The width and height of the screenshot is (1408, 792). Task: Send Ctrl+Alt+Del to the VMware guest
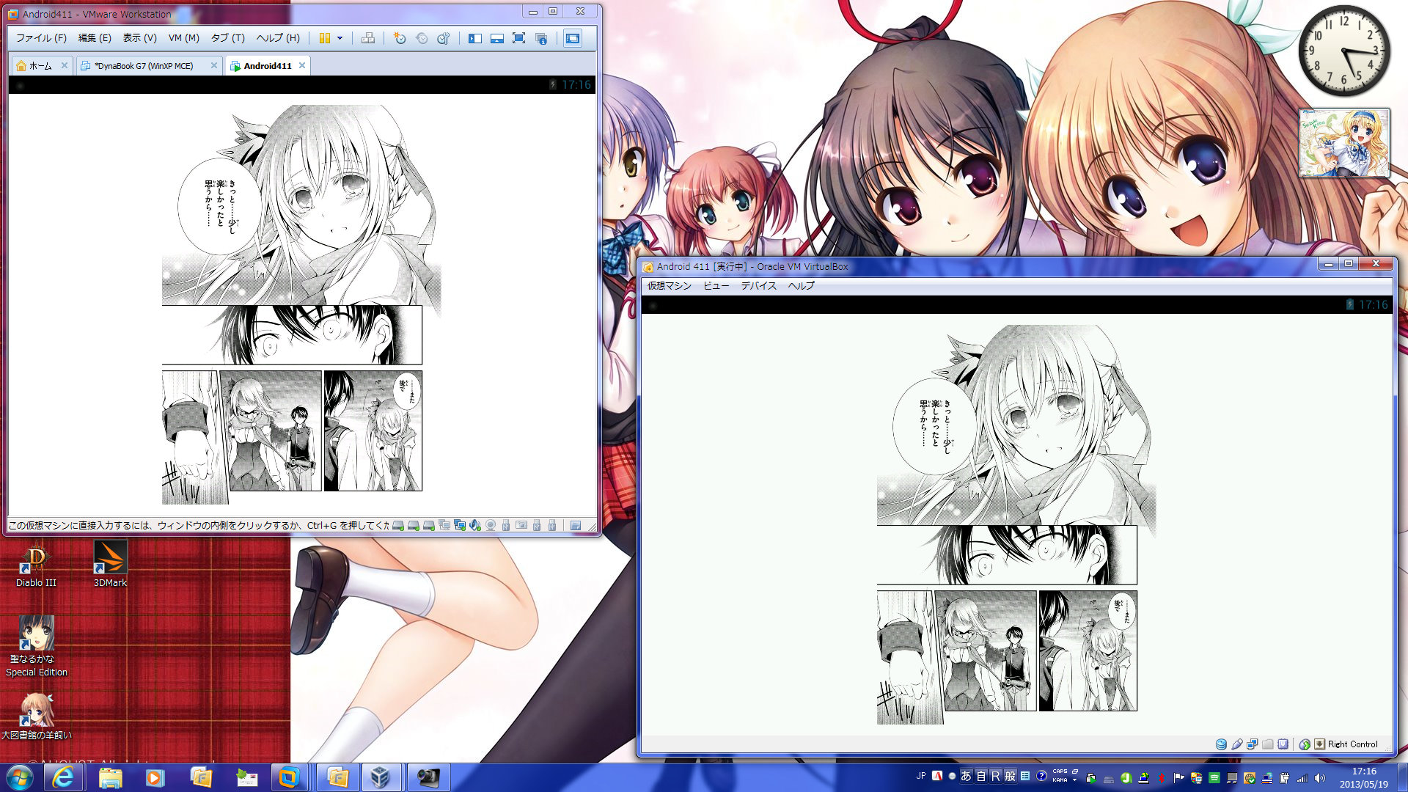[368, 38]
